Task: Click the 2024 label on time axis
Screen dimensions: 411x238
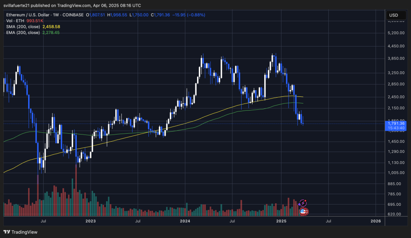Action: point(185,221)
